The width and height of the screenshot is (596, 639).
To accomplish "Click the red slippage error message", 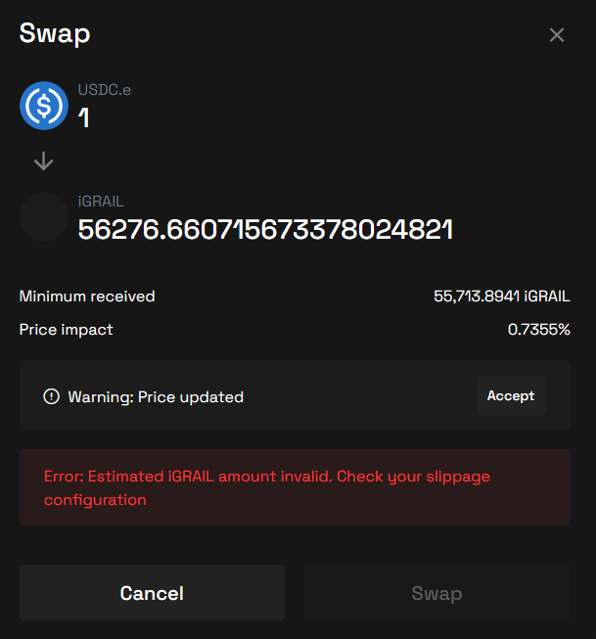I will point(266,487).
